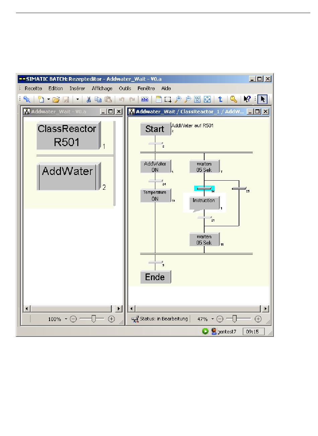This screenshot has width=318, height=436.
Task: Select the Temperature ON step
Action: tap(156, 195)
